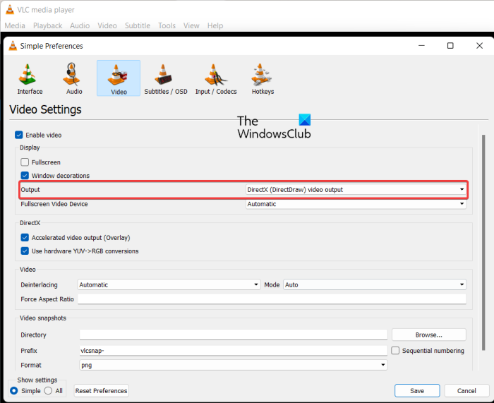Select the Simple show settings radio

[14, 391]
